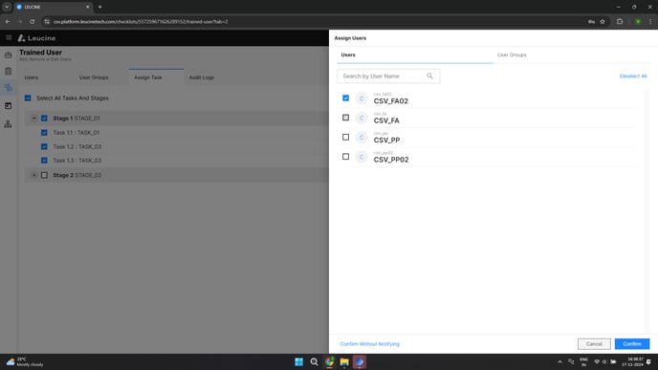The height and width of the screenshot is (370, 658).
Task: Reload the page with browser refresh icon
Action: (32, 21)
